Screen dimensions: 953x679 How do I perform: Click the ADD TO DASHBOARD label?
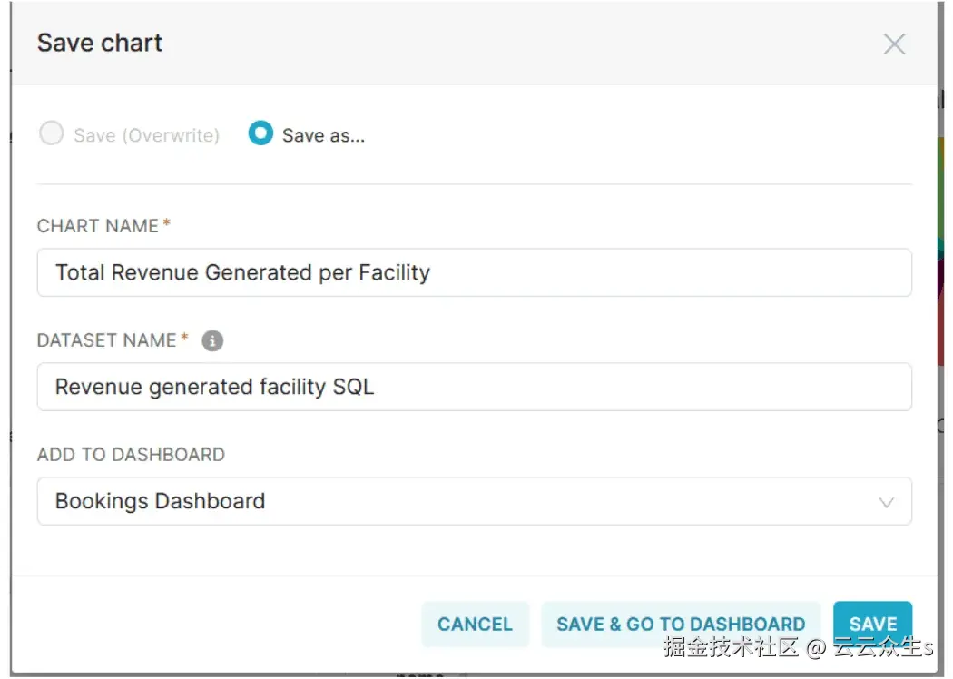[x=131, y=455]
